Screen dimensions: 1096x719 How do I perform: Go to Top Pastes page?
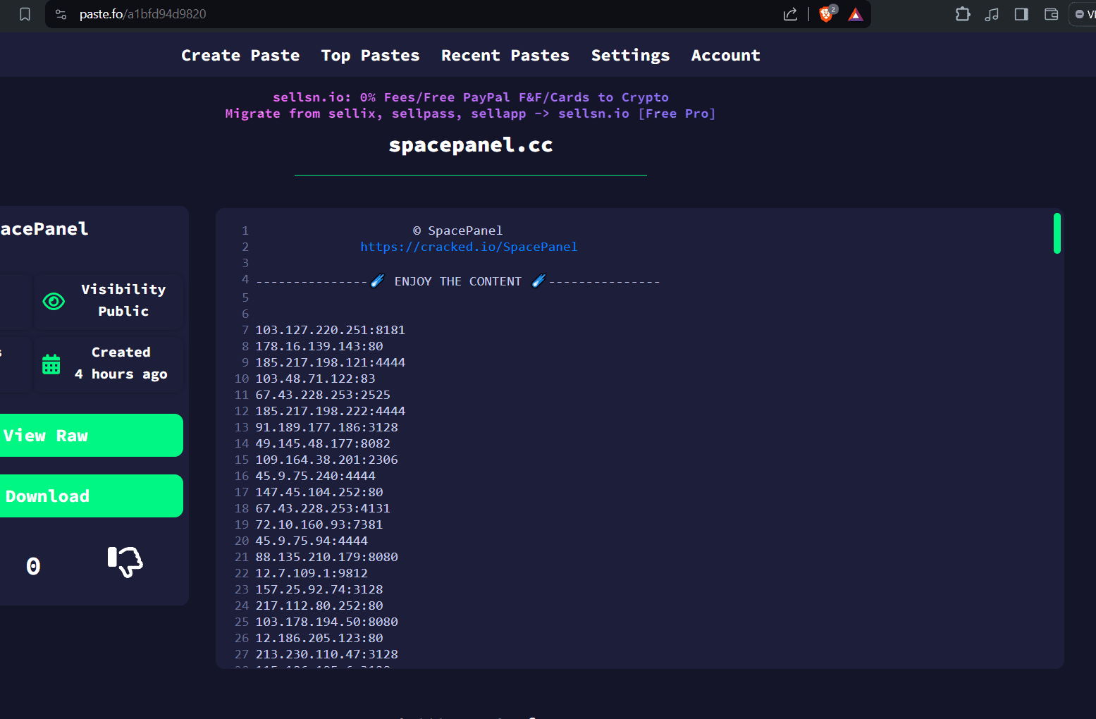(370, 56)
